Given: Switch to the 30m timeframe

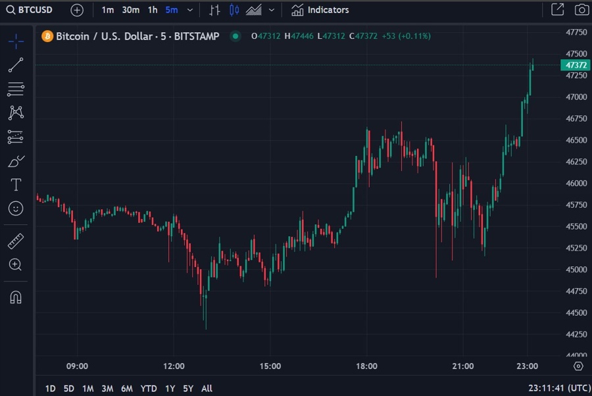Looking at the screenshot, I should click(x=130, y=10).
